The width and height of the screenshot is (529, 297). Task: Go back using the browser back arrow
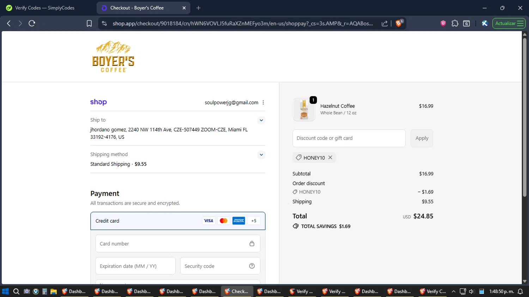coord(9,23)
